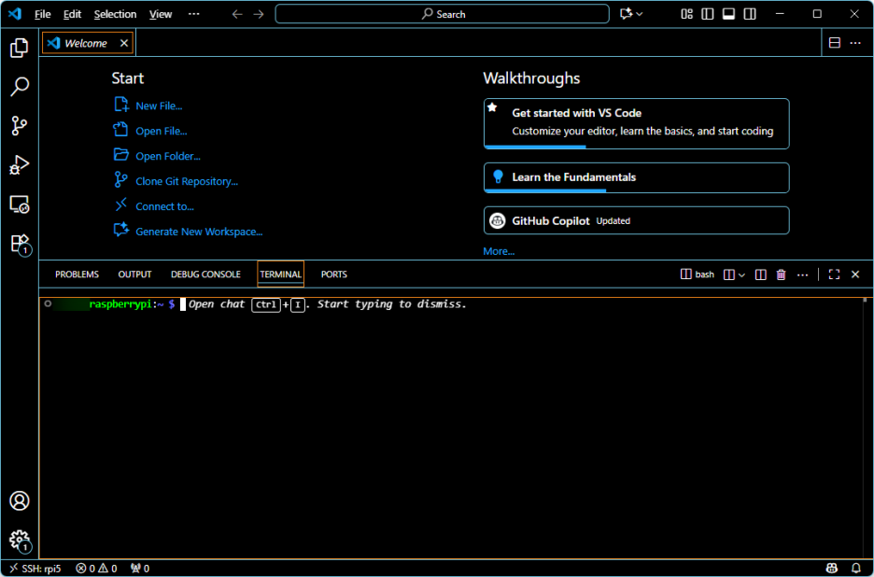
Task: Click Generate New Workspace... link
Action: (199, 232)
